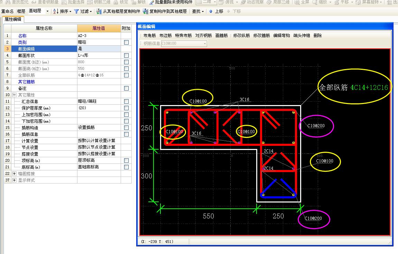Click the 插筋构造 value 设置插筋
The image size is (398, 254).
(99, 128)
